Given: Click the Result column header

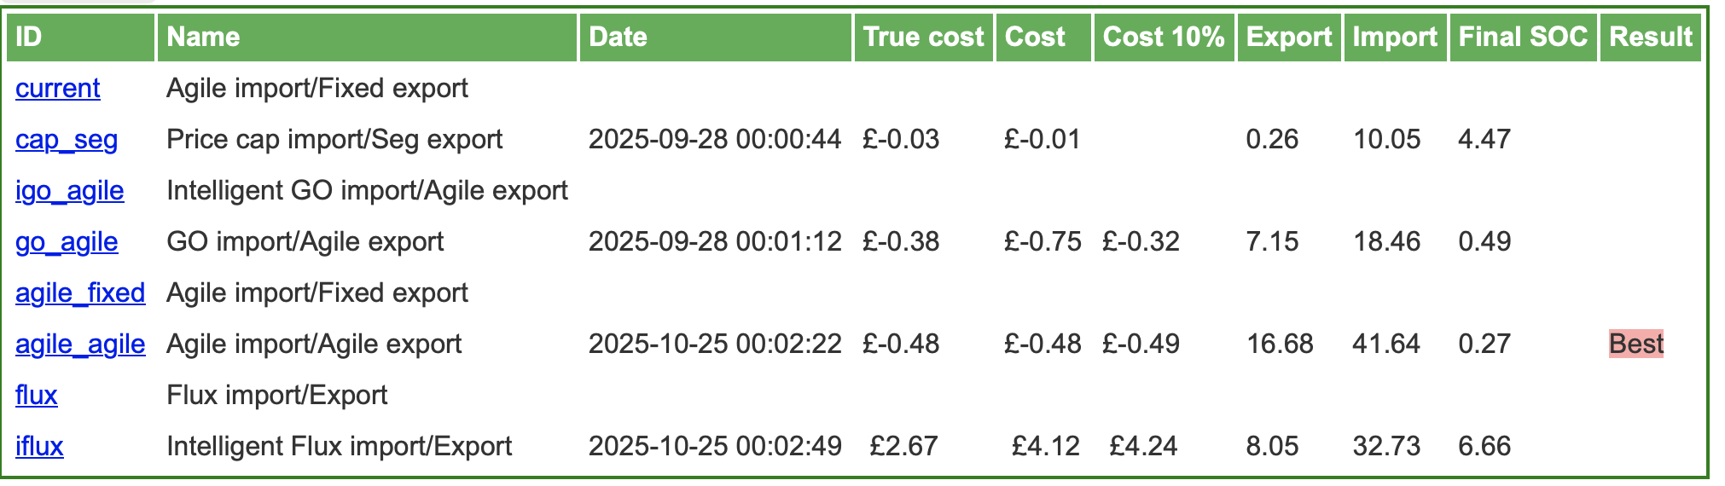Looking at the screenshot, I should coord(1651,38).
